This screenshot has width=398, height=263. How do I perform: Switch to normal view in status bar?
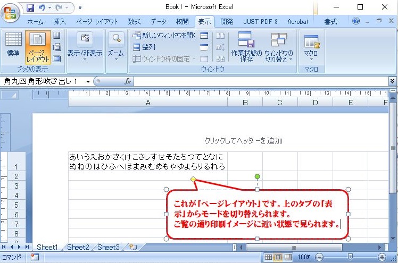(x=268, y=257)
